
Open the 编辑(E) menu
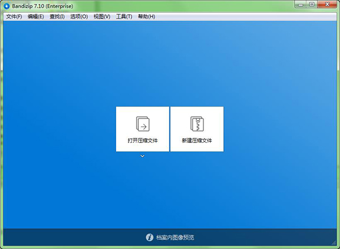pos(36,16)
